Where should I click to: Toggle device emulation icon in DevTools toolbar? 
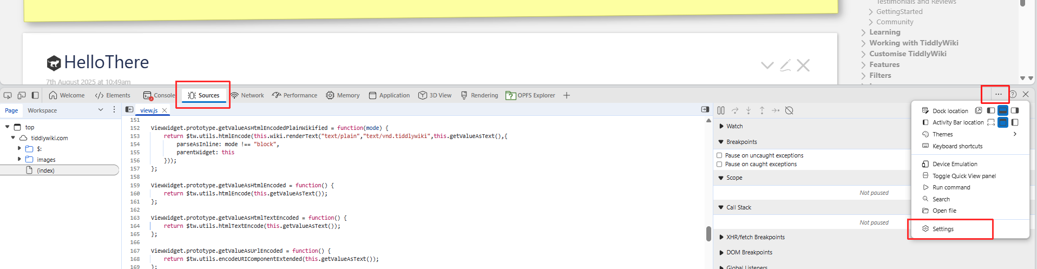(x=22, y=95)
